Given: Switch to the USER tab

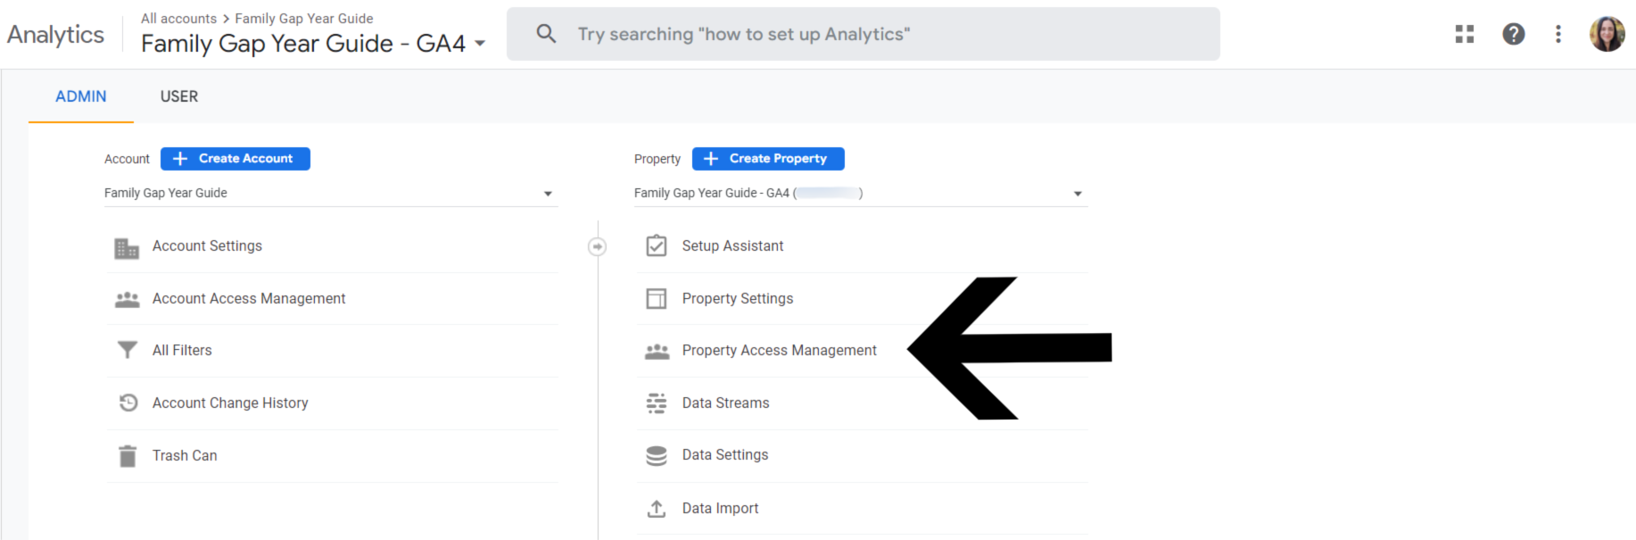Looking at the screenshot, I should click(x=179, y=96).
